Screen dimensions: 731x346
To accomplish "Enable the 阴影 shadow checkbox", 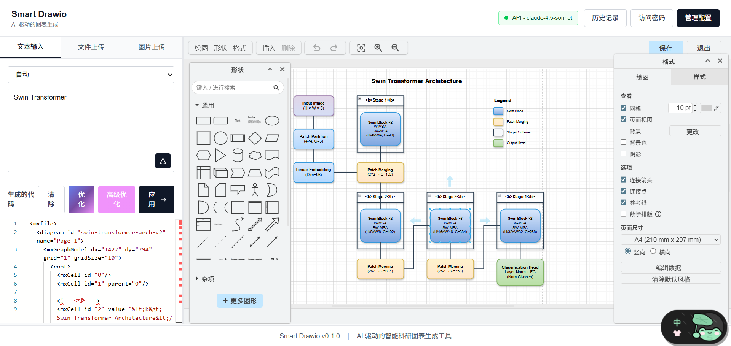I will point(623,154).
